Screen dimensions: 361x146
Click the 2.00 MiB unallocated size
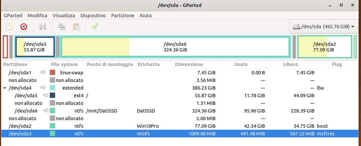pyautogui.click(x=206, y=118)
